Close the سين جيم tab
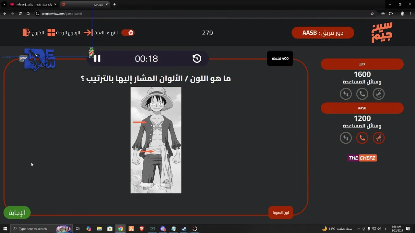The image size is (415, 233). click(x=107, y=5)
